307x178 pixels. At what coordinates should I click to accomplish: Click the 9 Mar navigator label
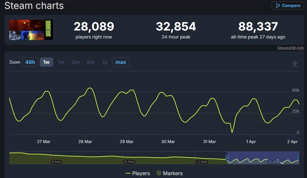click(x=56, y=162)
